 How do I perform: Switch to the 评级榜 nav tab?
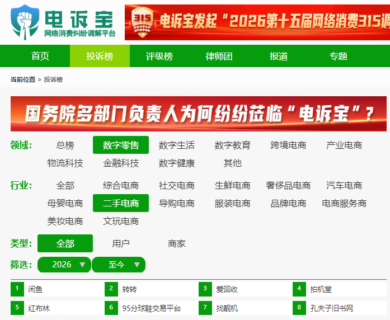pyautogui.click(x=159, y=56)
